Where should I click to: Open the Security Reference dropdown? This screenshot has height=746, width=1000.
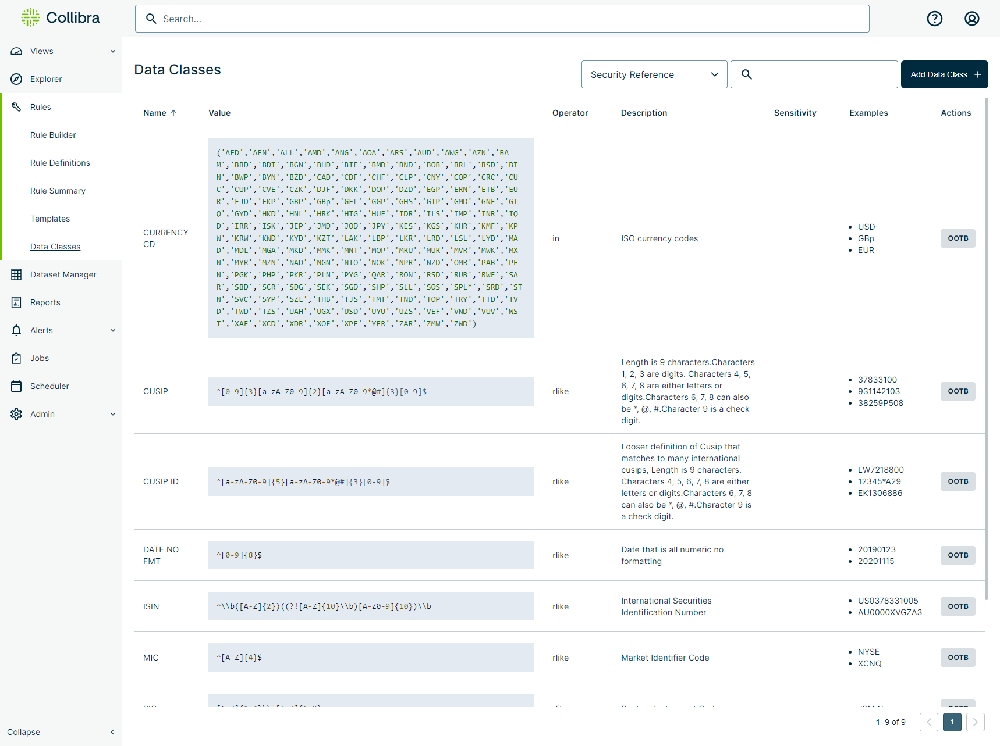[x=654, y=74]
